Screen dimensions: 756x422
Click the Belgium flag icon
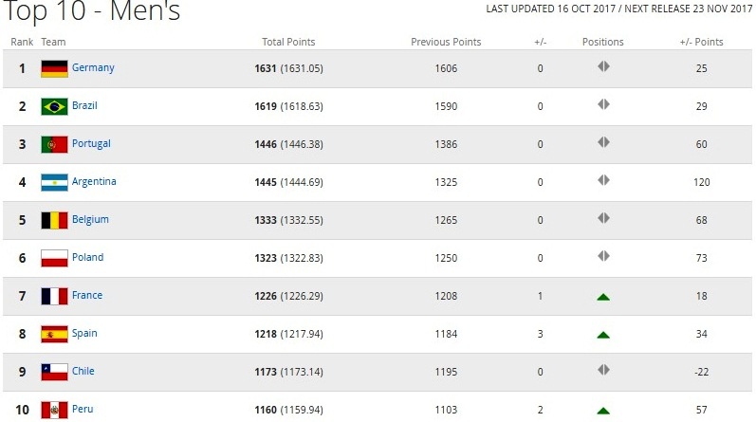(x=54, y=220)
